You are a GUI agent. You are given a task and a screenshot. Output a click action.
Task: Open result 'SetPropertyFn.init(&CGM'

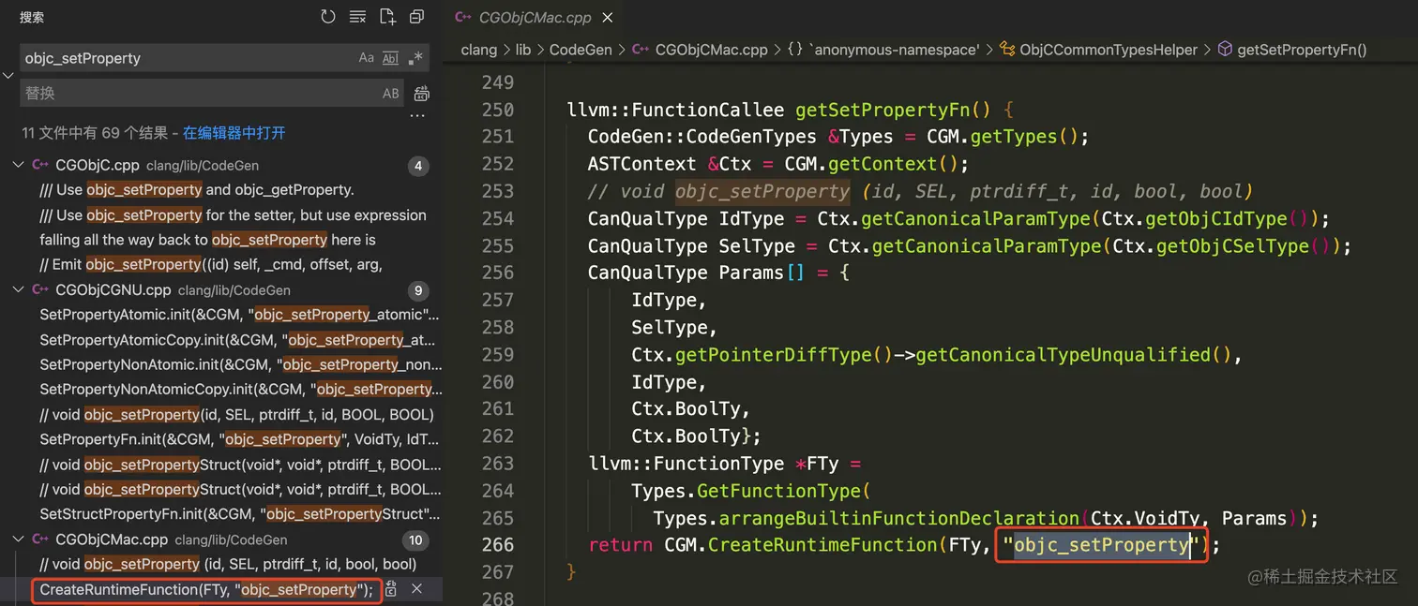(x=239, y=439)
